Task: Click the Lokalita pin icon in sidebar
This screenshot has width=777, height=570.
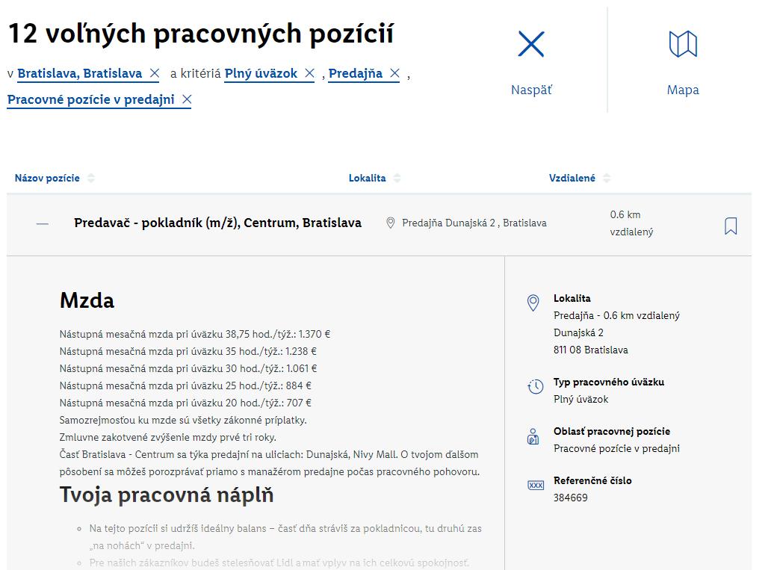Action: coord(533,303)
